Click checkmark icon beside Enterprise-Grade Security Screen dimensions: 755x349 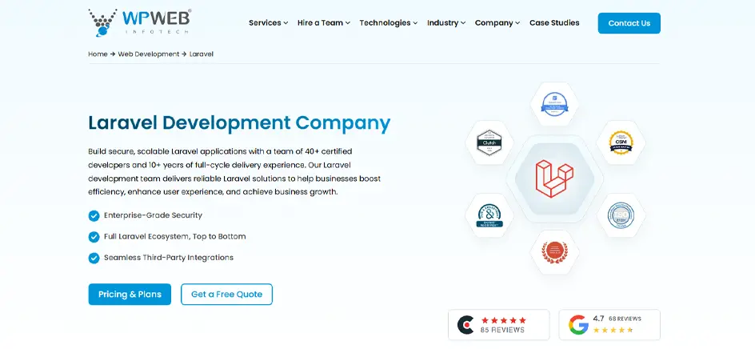point(94,215)
